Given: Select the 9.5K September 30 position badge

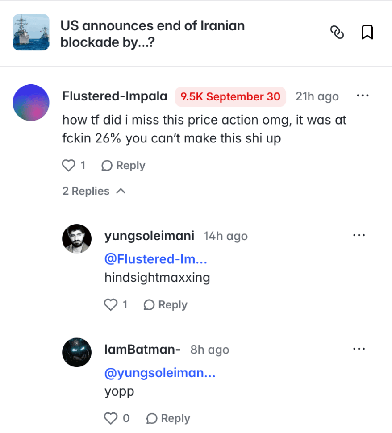Looking at the screenshot, I should [230, 97].
